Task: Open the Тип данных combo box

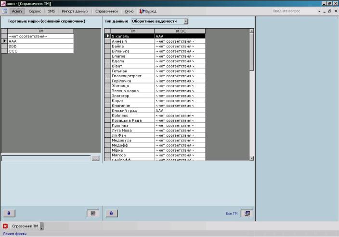Action: click(160, 21)
